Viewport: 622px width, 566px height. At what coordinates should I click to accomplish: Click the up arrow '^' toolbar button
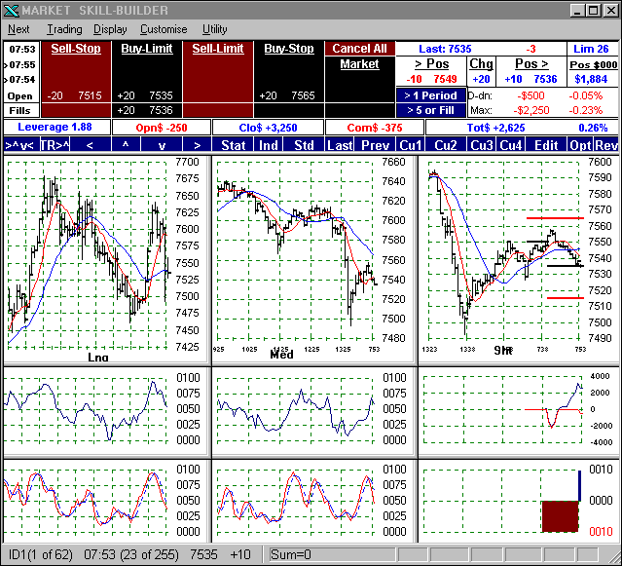tap(126, 145)
